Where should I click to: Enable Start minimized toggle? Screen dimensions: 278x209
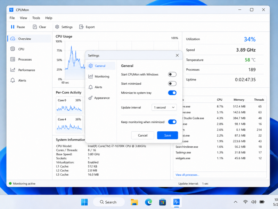click(x=172, y=84)
